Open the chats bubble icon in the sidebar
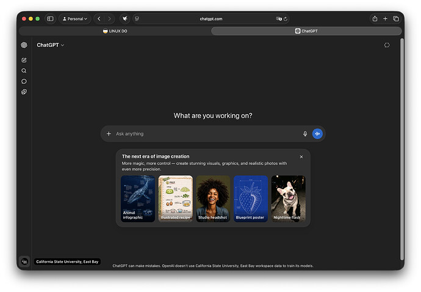This screenshot has width=421, height=292. 24,82
